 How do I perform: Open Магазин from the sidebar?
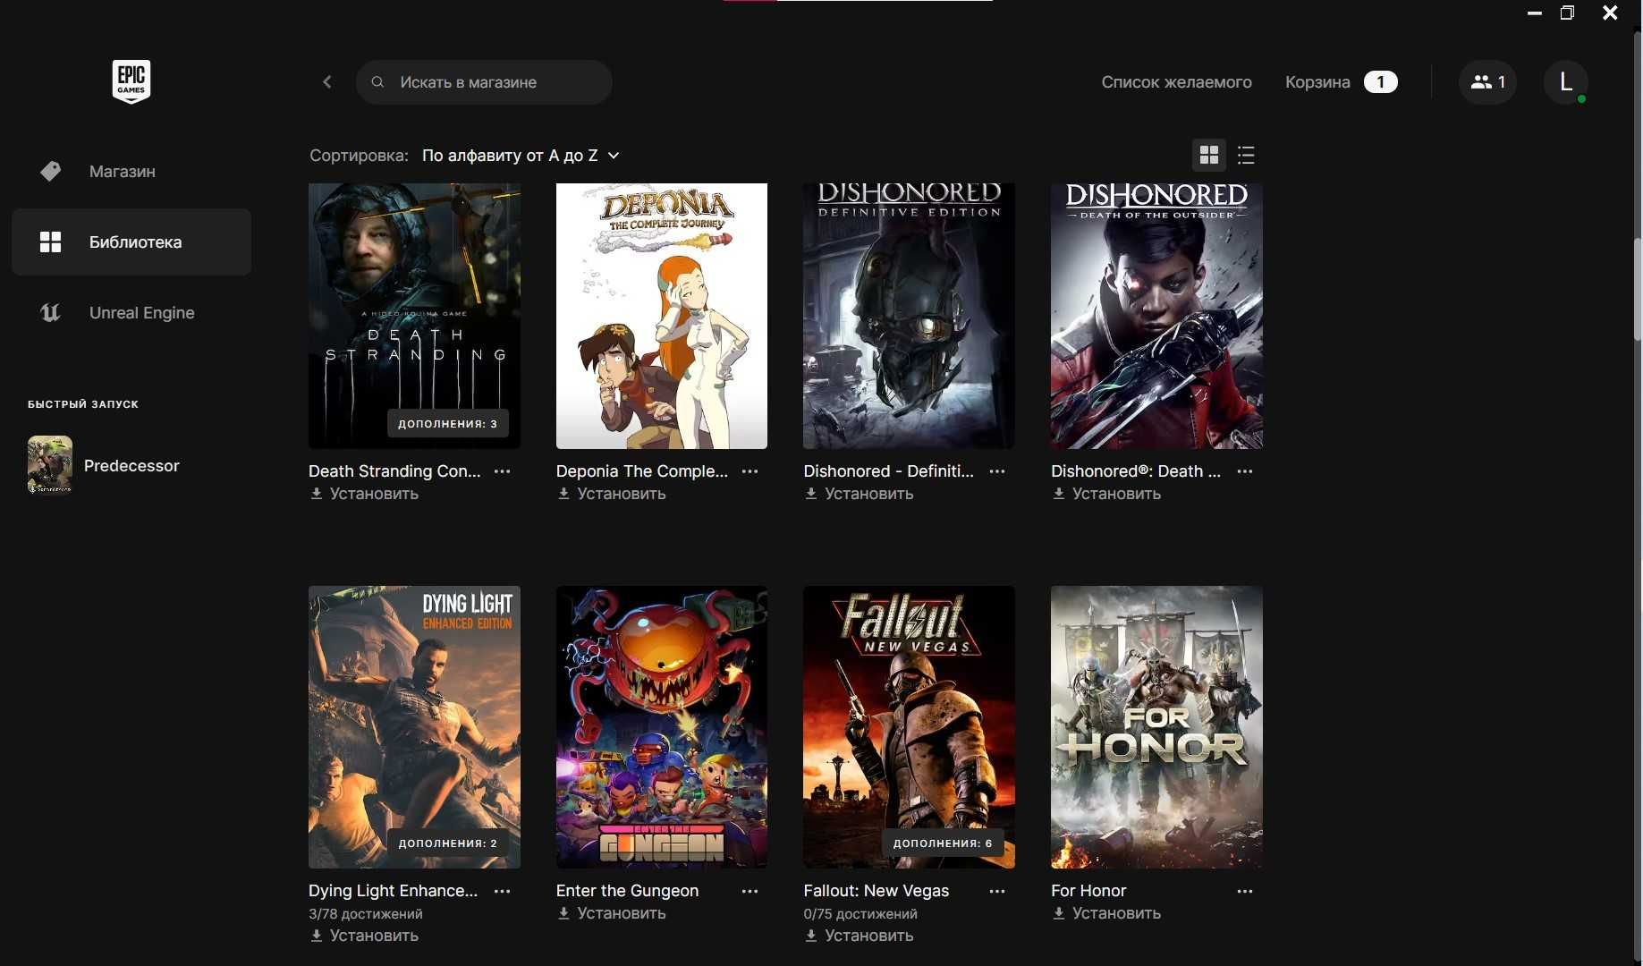[x=131, y=171]
